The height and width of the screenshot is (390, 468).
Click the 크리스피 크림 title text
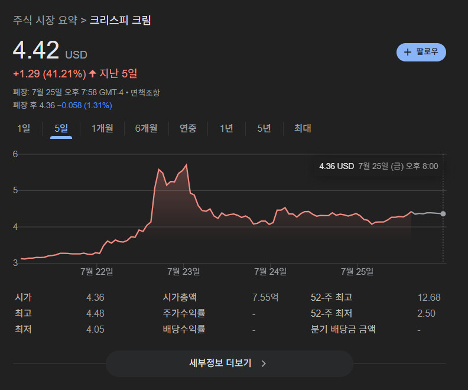tap(121, 20)
